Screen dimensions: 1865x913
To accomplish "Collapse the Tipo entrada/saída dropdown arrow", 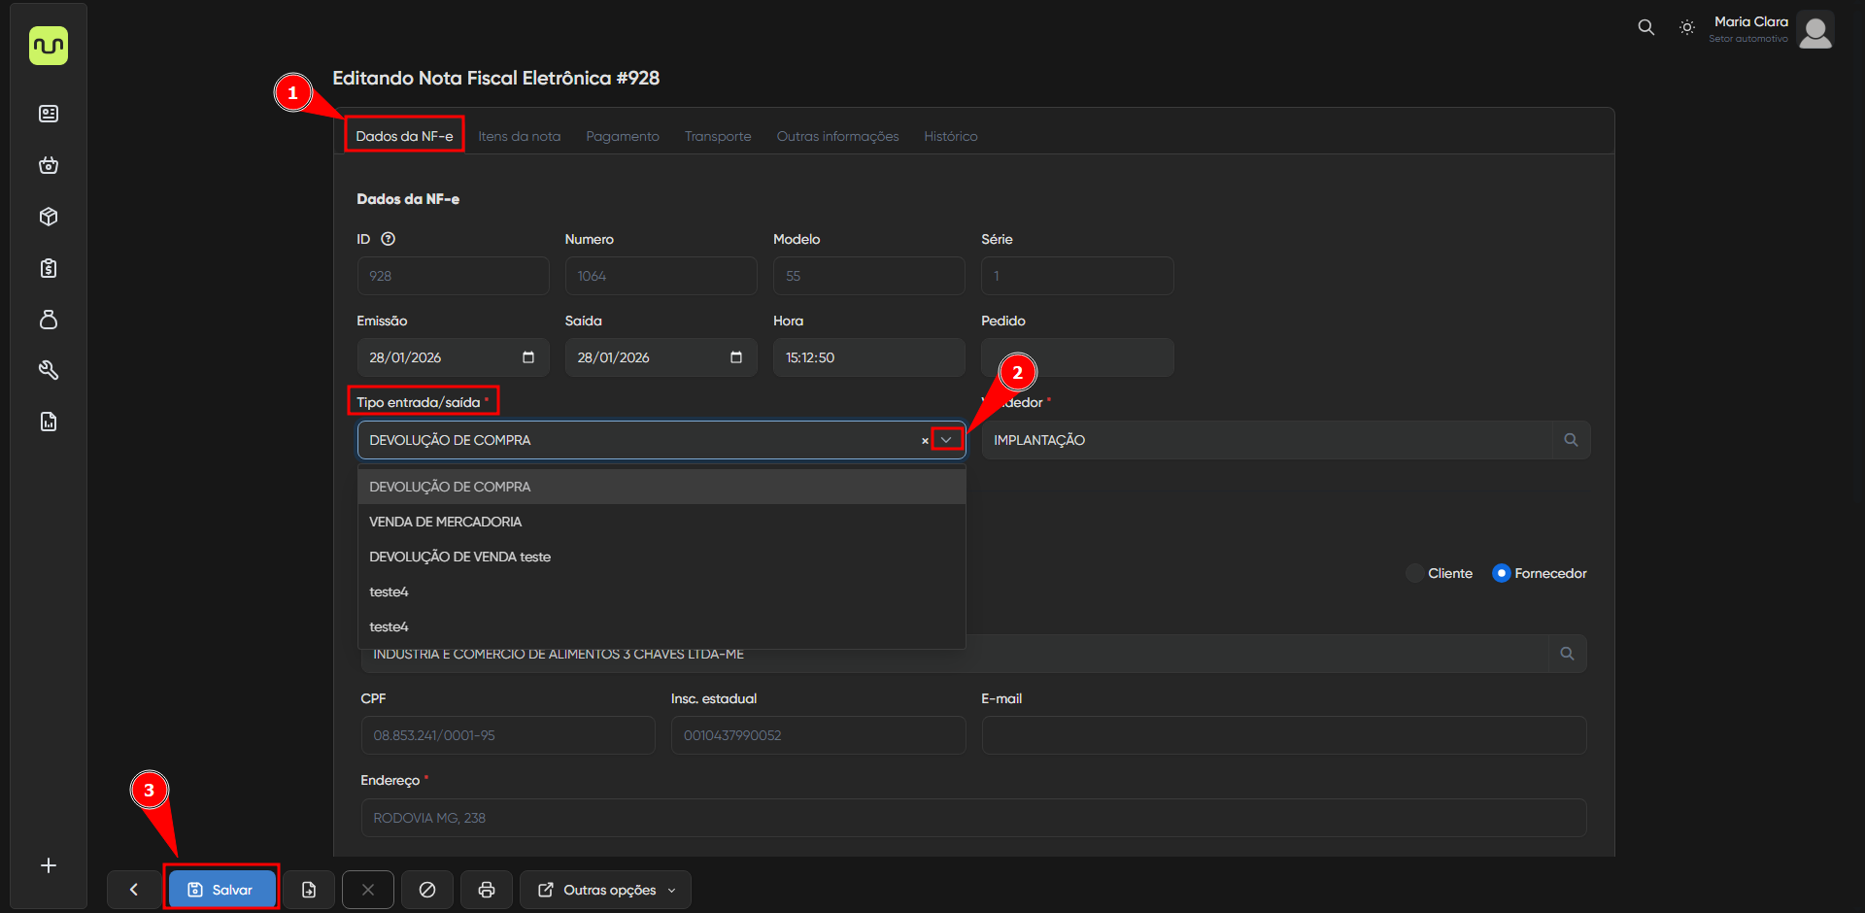I will [x=946, y=440].
